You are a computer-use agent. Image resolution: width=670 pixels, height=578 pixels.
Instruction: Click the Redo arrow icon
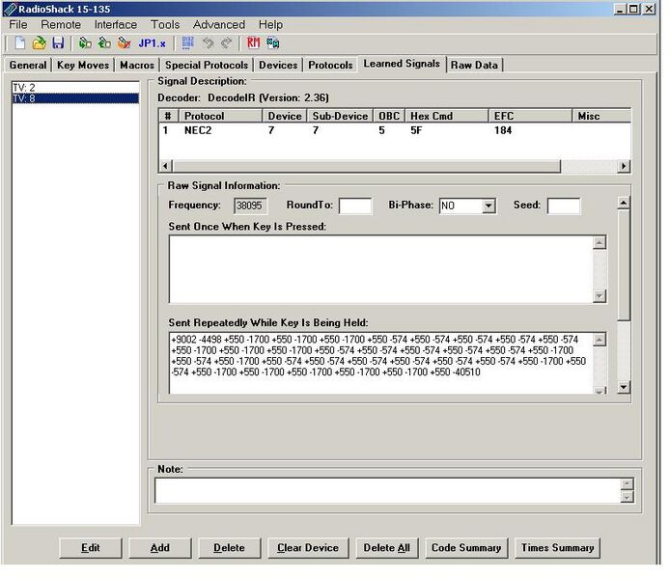pos(227,43)
